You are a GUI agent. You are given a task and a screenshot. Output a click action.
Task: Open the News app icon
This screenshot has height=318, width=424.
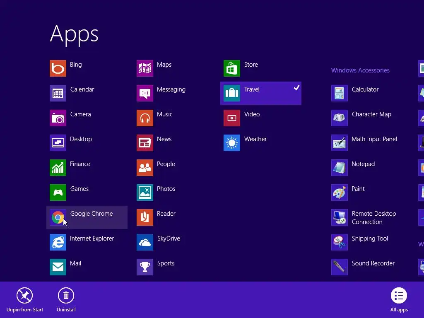click(x=145, y=143)
